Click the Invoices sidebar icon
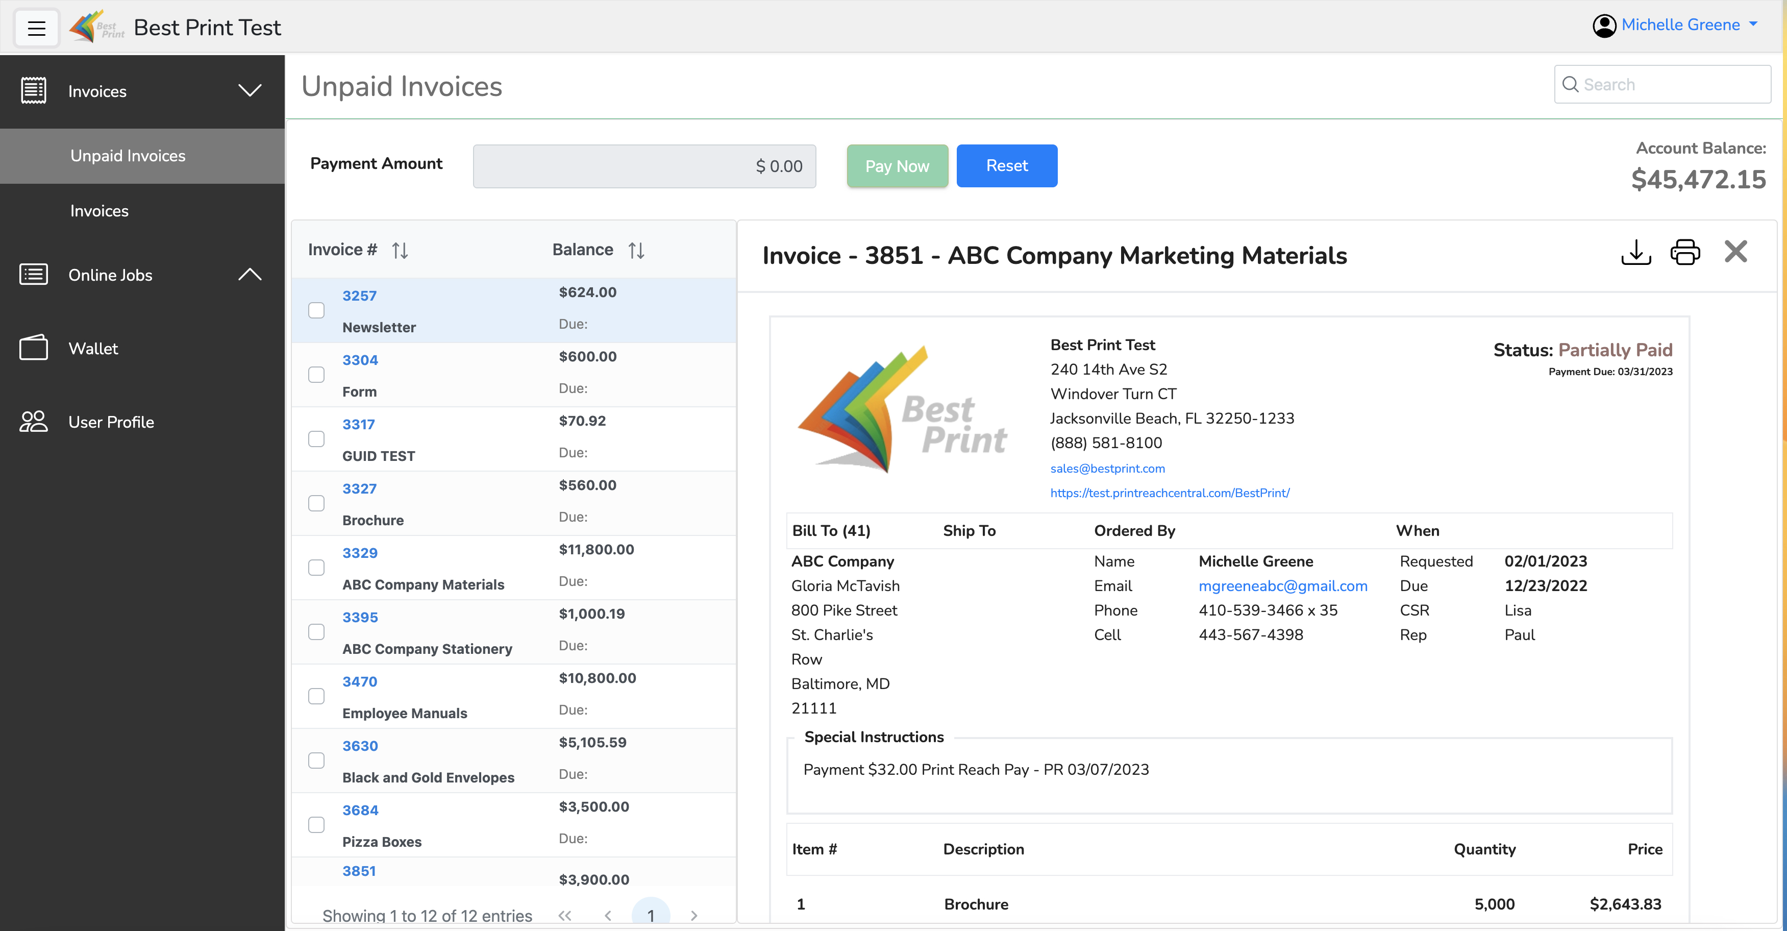The width and height of the screenshot is (1787, 931). coord(33,90)
